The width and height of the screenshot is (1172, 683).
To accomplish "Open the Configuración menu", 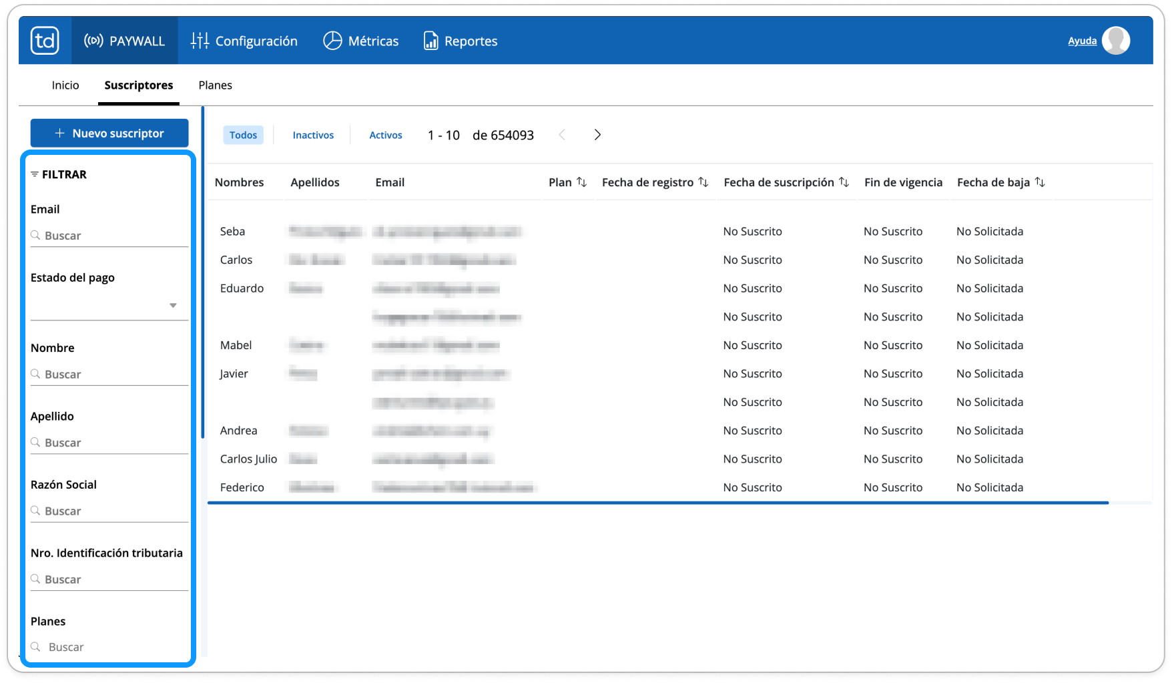I will (244, 41).
